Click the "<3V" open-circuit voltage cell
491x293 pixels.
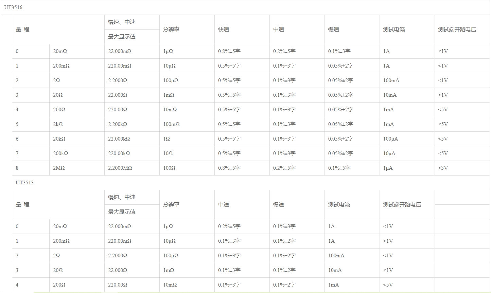pos(443,168)
